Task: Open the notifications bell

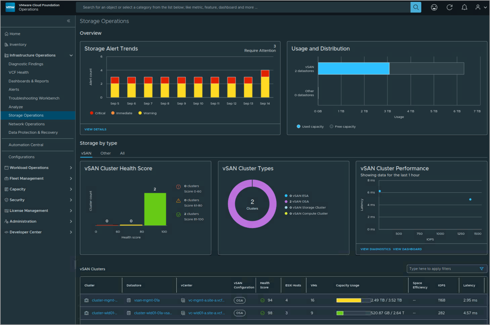Action: click(x=464, y=7)
